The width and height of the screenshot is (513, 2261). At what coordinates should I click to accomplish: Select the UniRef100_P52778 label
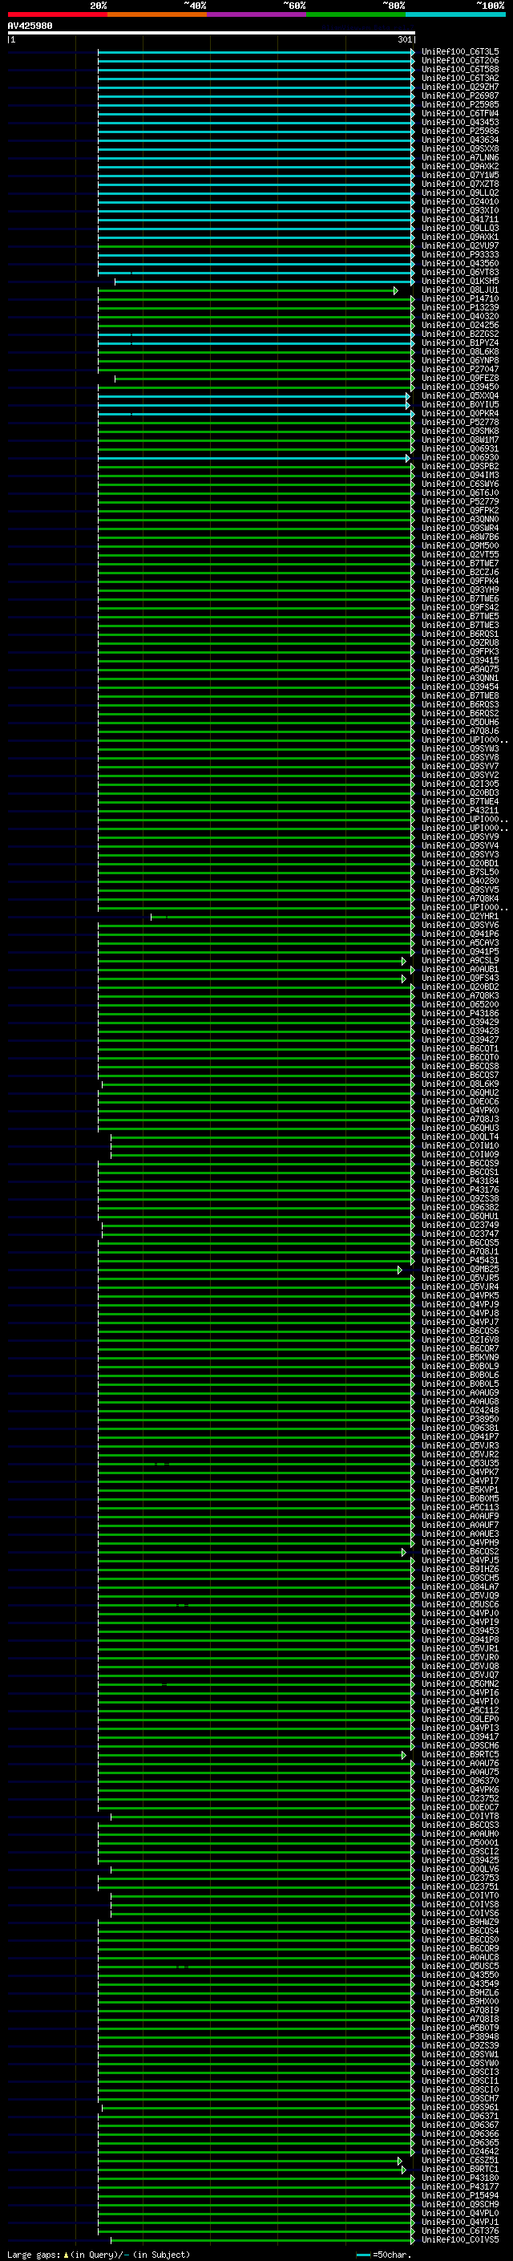[x=460, y=422]
